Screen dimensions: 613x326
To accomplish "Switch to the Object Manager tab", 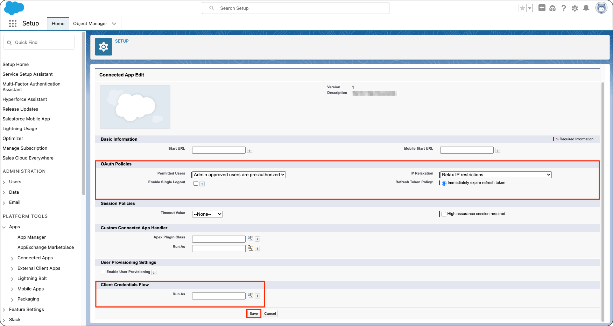I will coord(90,23).
